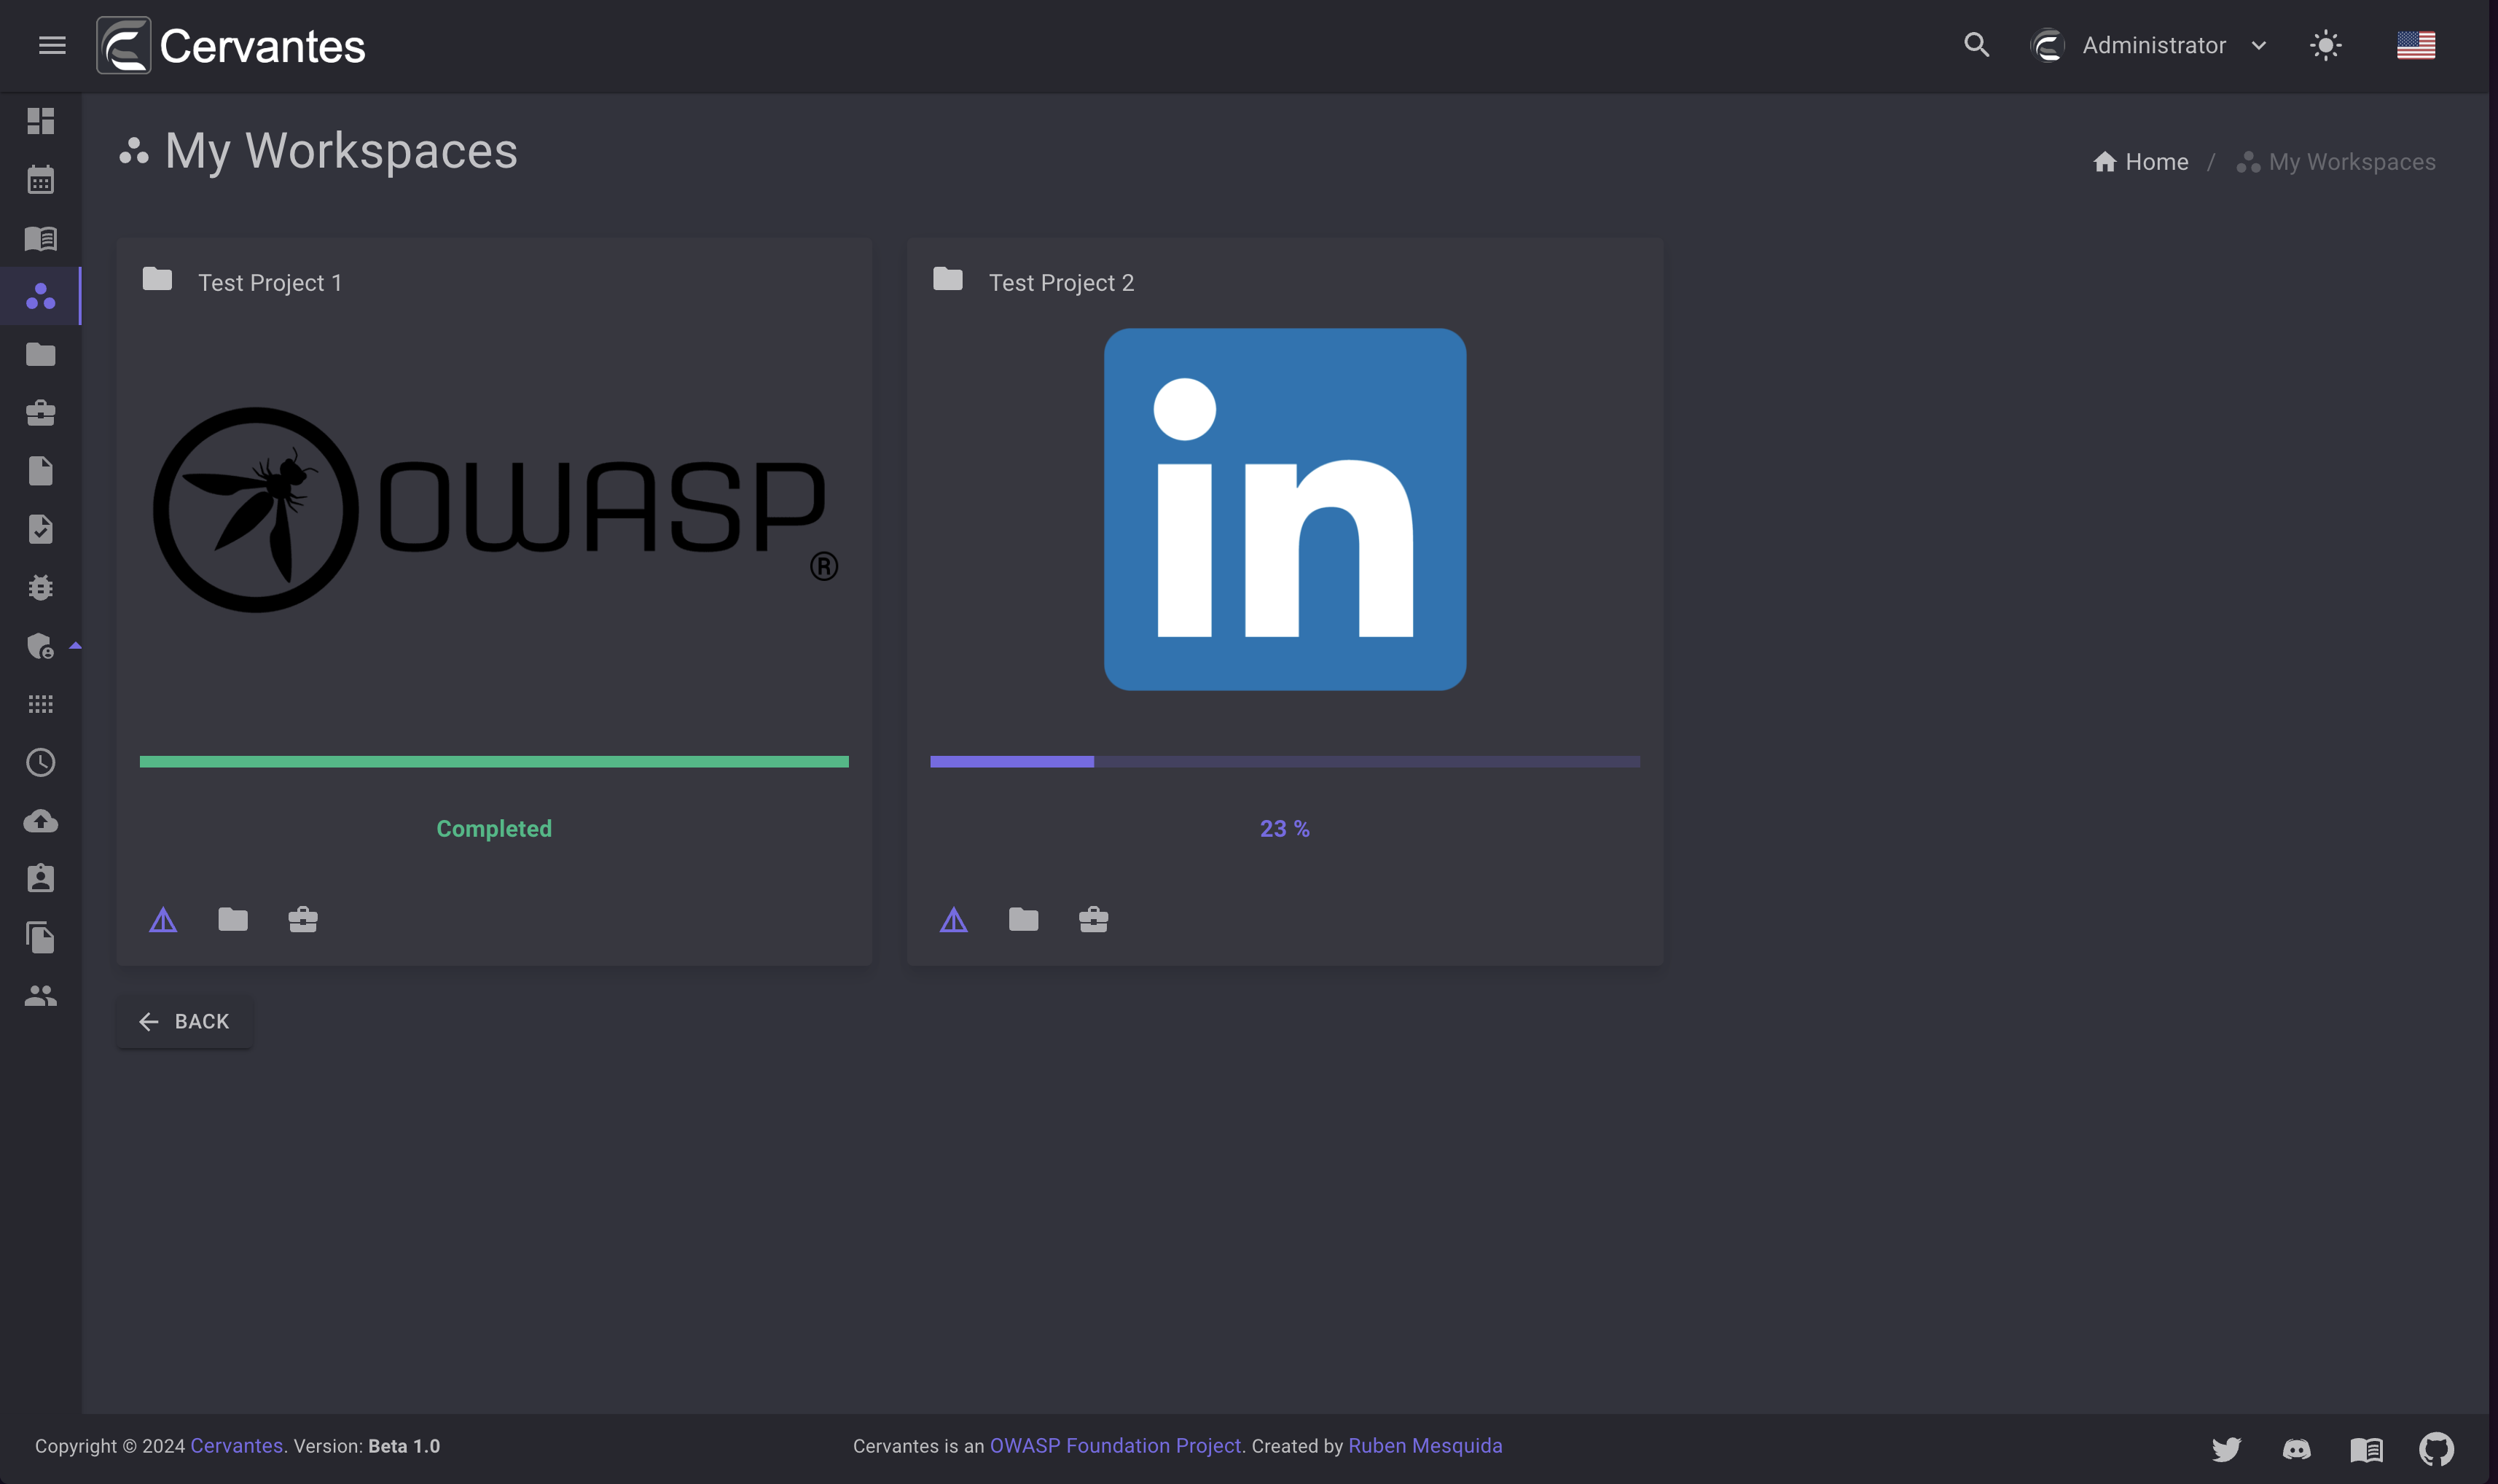Select Workspaces icon in sidebar
The height and width of the screenshot is (1484, 2498).
coord(41,296)
